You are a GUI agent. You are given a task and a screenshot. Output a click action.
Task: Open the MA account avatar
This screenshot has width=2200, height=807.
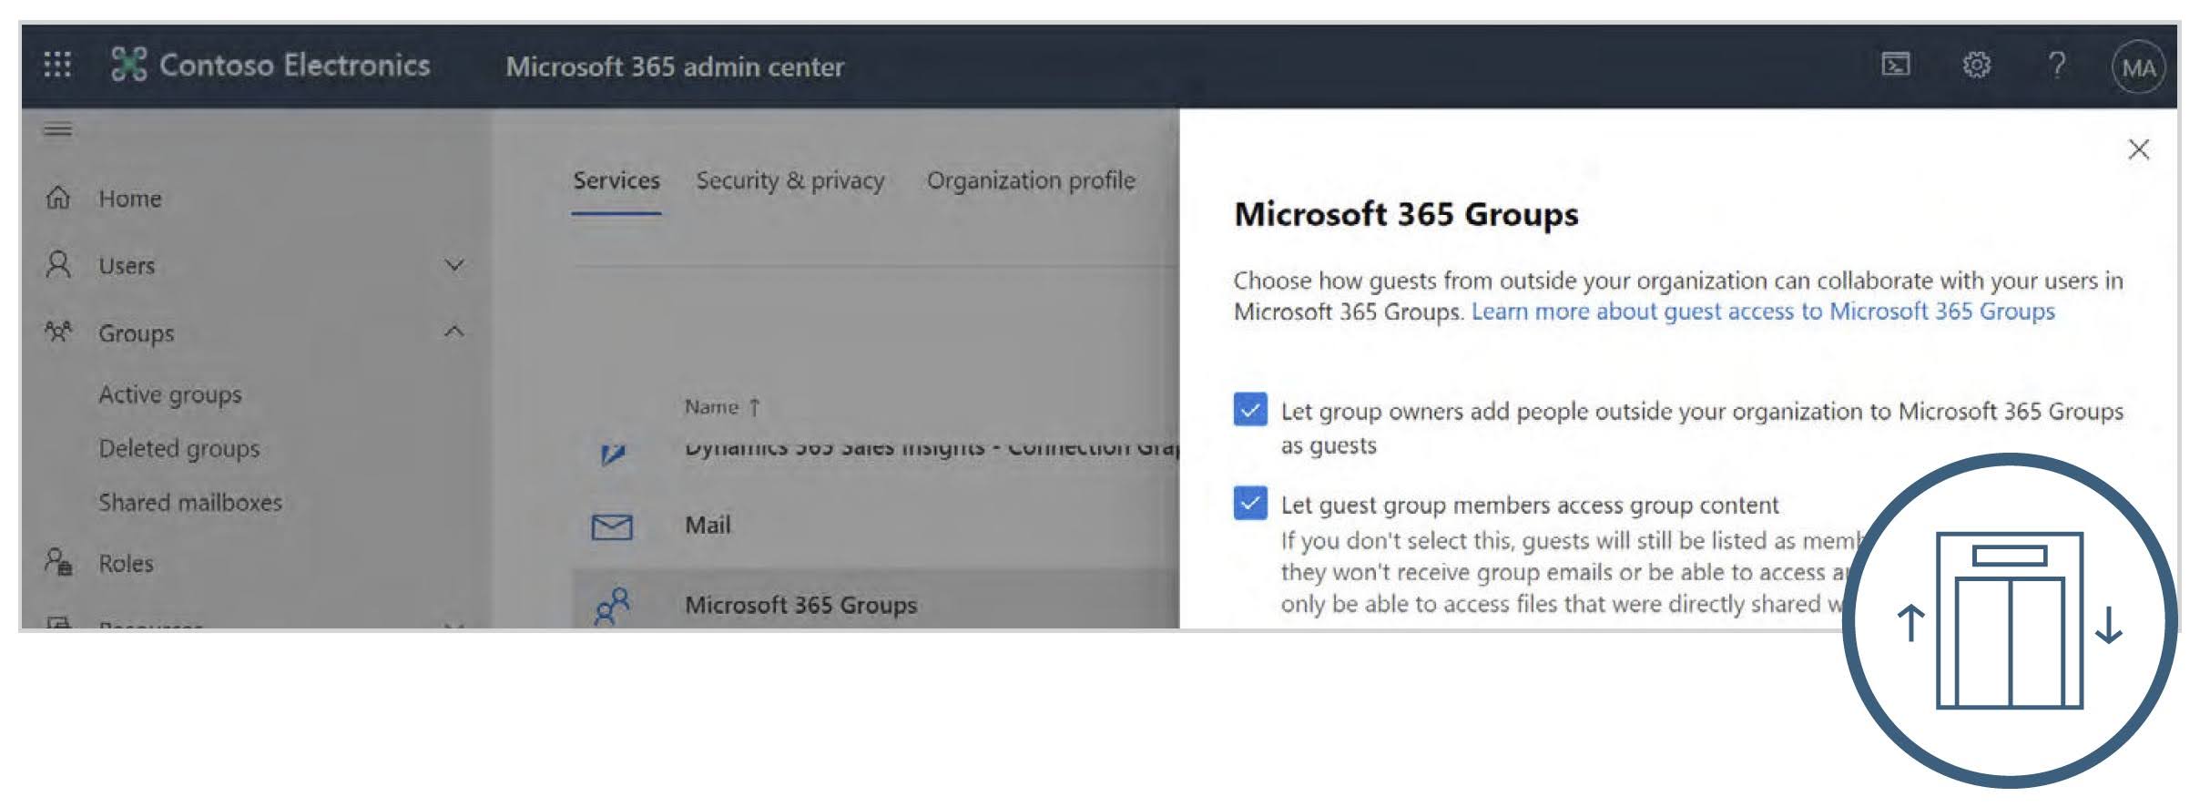2138,66
